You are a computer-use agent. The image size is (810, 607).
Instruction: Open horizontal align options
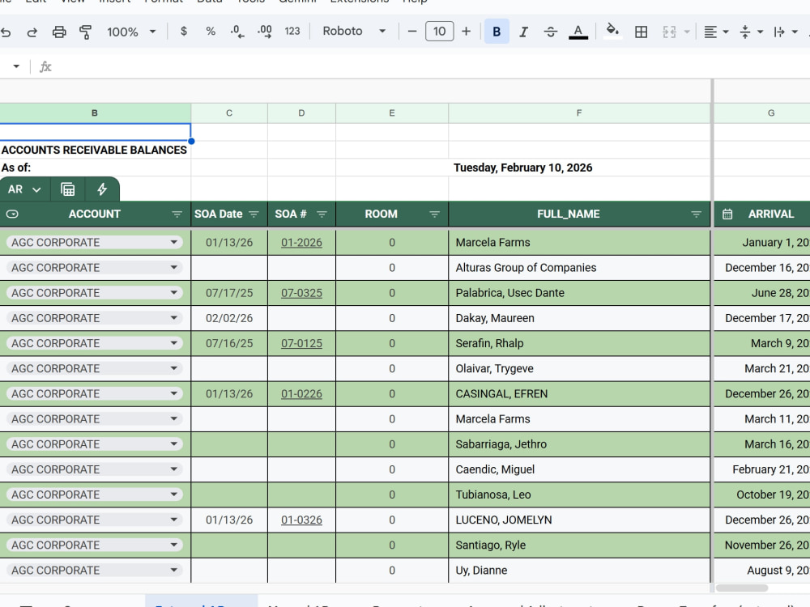(x=716, y=32)
